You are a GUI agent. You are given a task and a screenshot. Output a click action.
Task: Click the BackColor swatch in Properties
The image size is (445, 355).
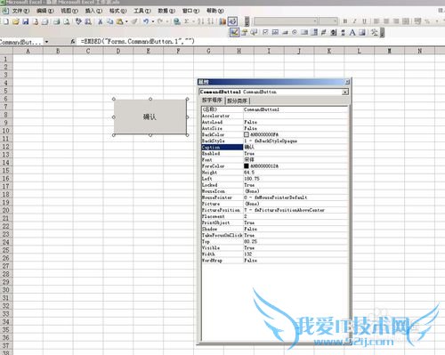click(x=247, y=134)
